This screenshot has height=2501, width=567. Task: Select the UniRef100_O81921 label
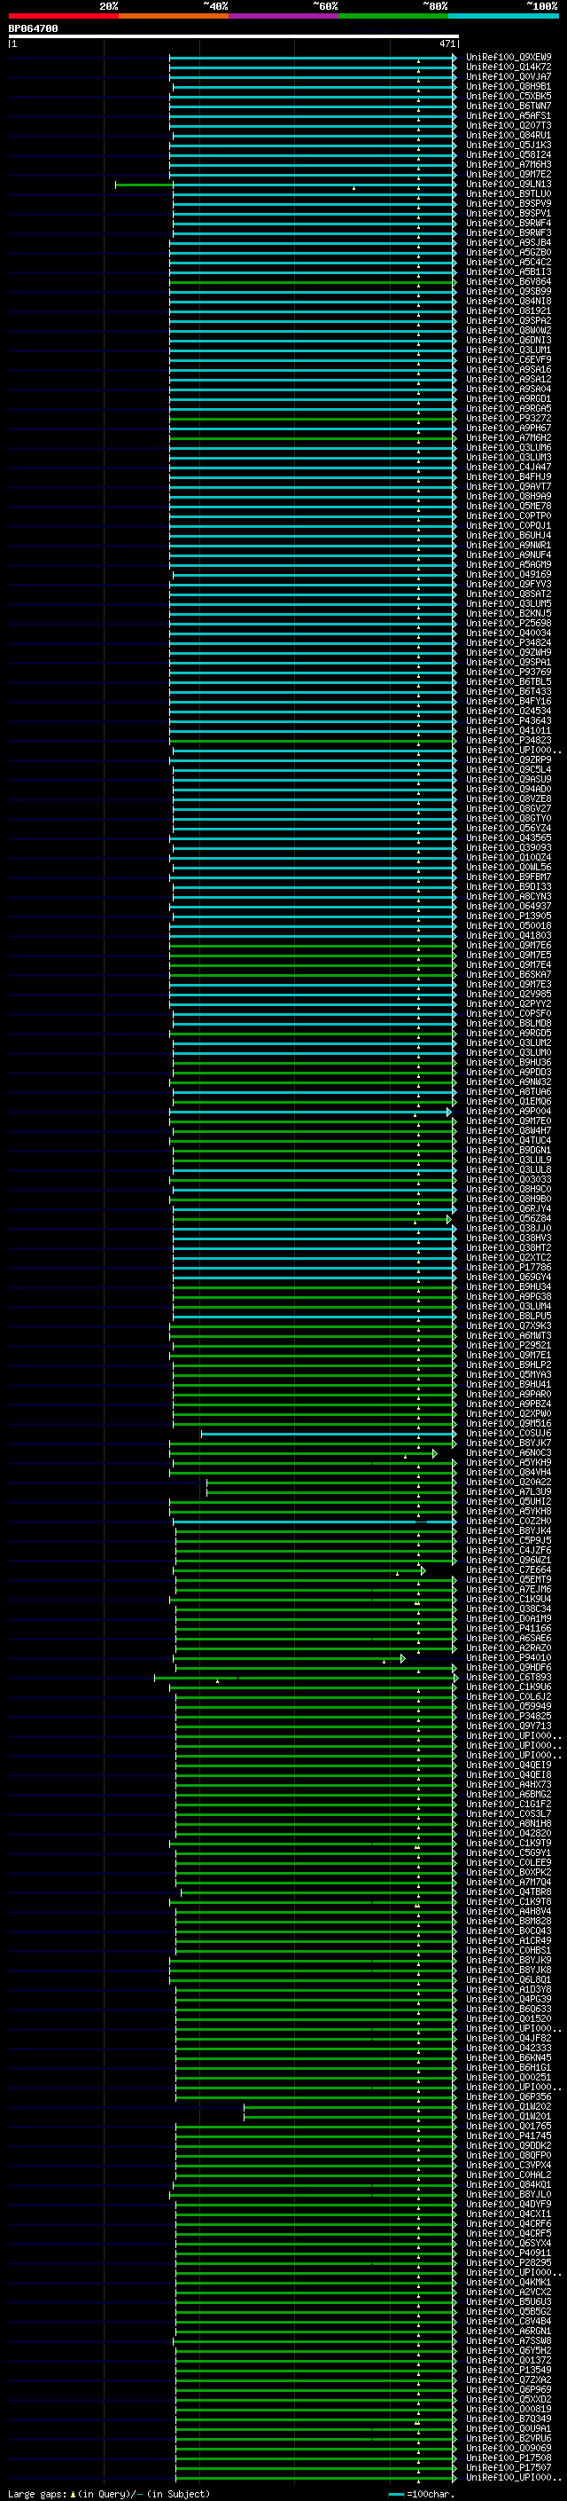tap(509, 311)
